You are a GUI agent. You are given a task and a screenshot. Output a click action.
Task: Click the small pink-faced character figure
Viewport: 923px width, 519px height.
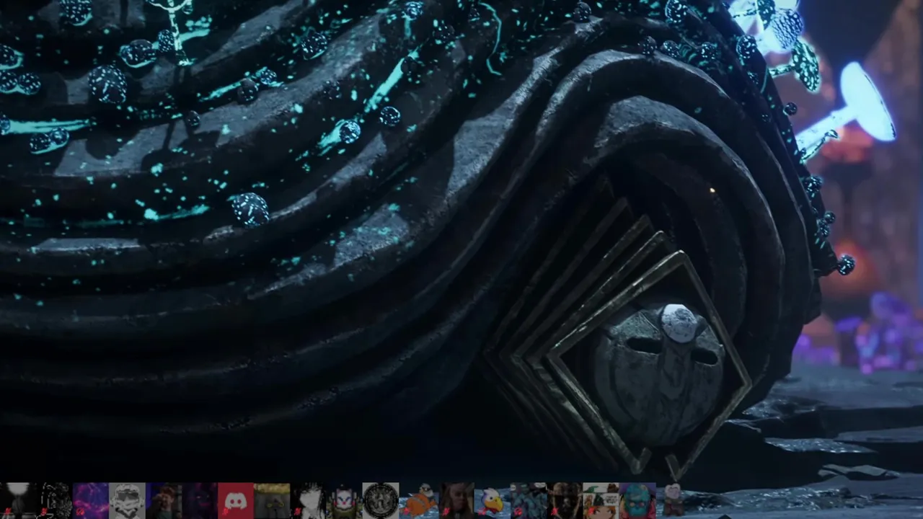coord(673,500)
